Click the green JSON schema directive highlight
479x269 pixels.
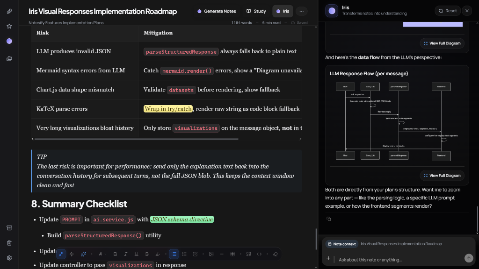(x=182, y=219)
